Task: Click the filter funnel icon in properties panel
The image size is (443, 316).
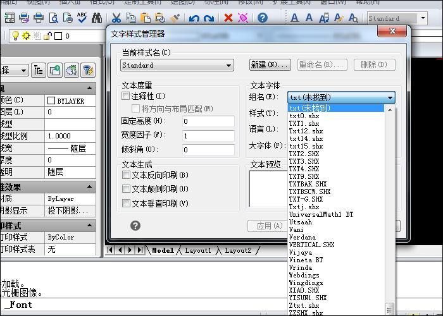Action: pyautogui.click(x=88, y=70)
